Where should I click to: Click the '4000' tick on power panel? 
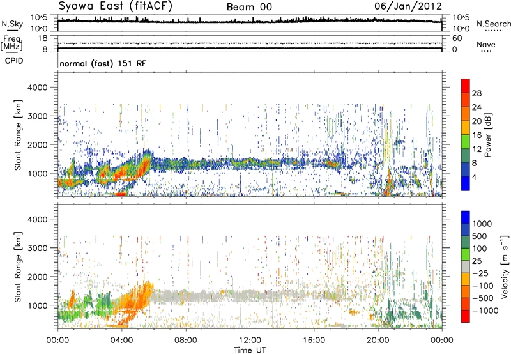(x=38, y=88)
